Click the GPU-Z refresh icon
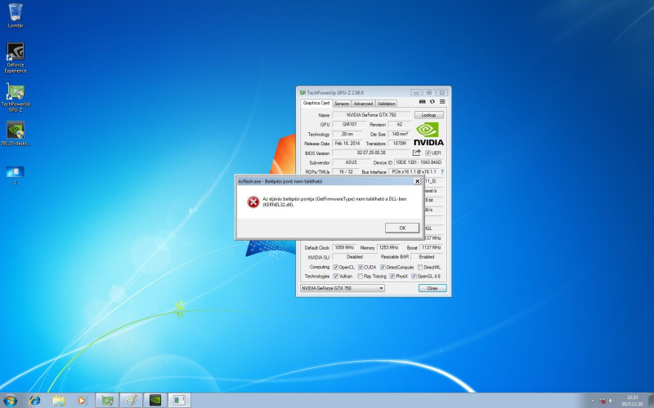This screenshot has width=654, height=408. coord(432,101)
